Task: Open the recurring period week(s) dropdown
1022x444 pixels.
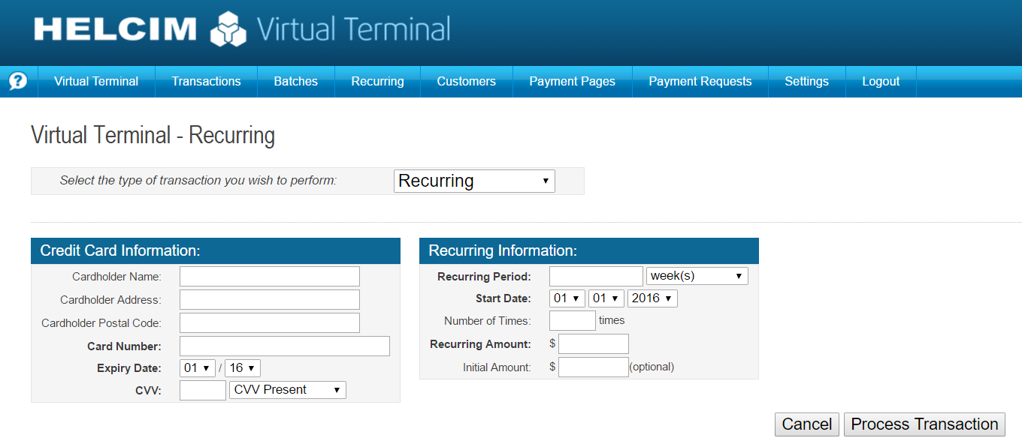Action: pos(697,275)
